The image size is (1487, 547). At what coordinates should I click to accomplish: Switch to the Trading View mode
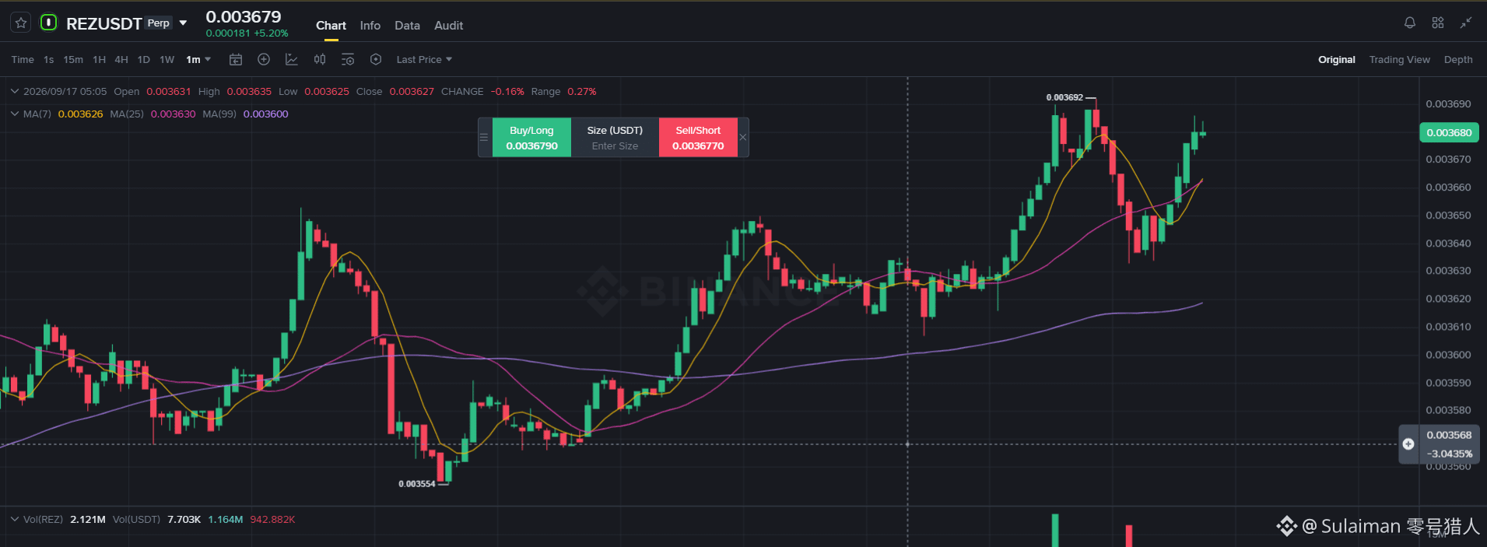pos(1399,59)
